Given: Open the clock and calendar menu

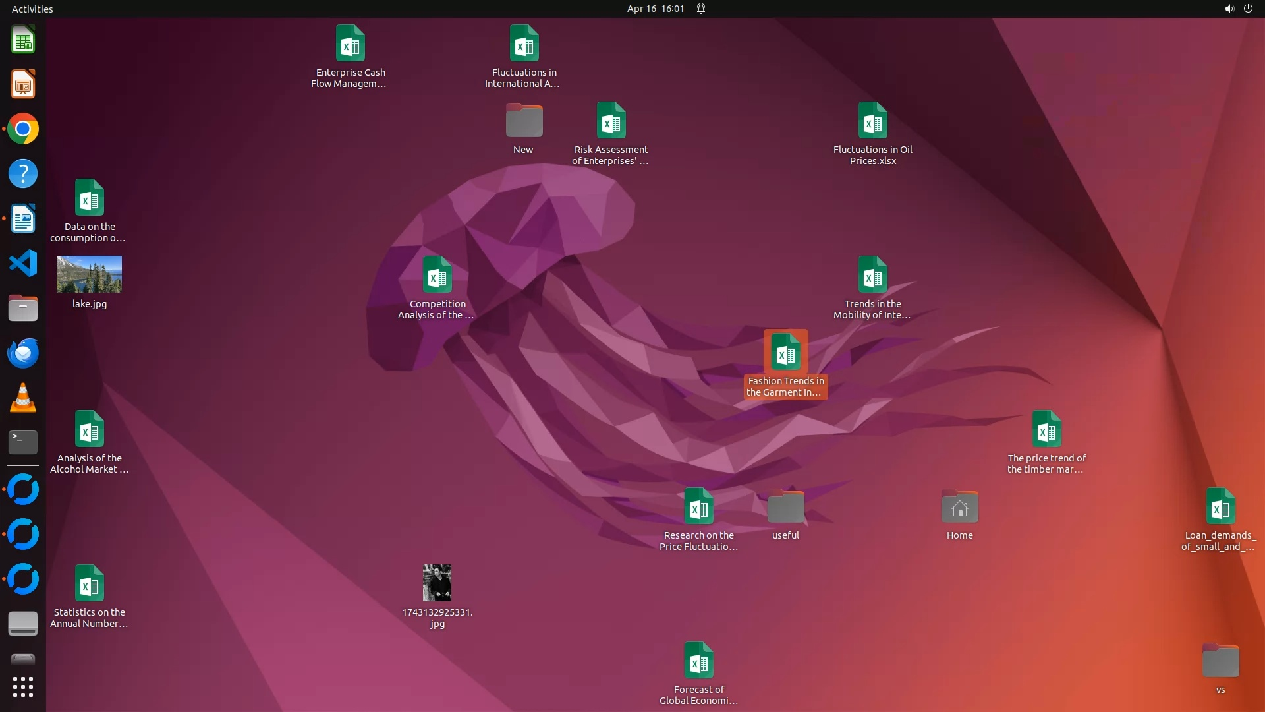Looking at the screenshot, I should pyautogui.click(x=655, y=9).
